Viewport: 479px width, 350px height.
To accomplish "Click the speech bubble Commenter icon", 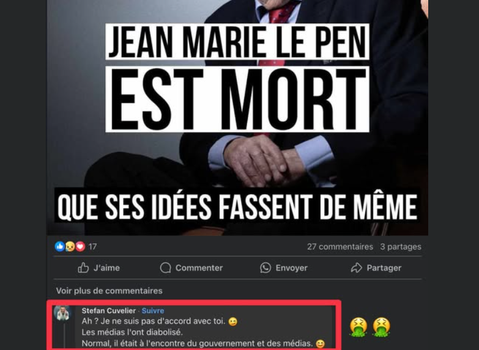I will 166,268.
